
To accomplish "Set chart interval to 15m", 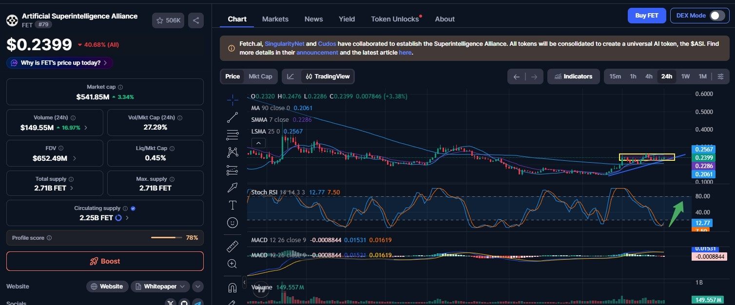I will 615,76.
